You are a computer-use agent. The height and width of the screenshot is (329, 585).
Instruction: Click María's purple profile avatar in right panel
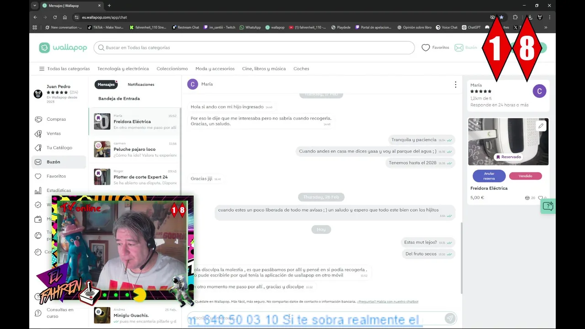click(539, 91)
